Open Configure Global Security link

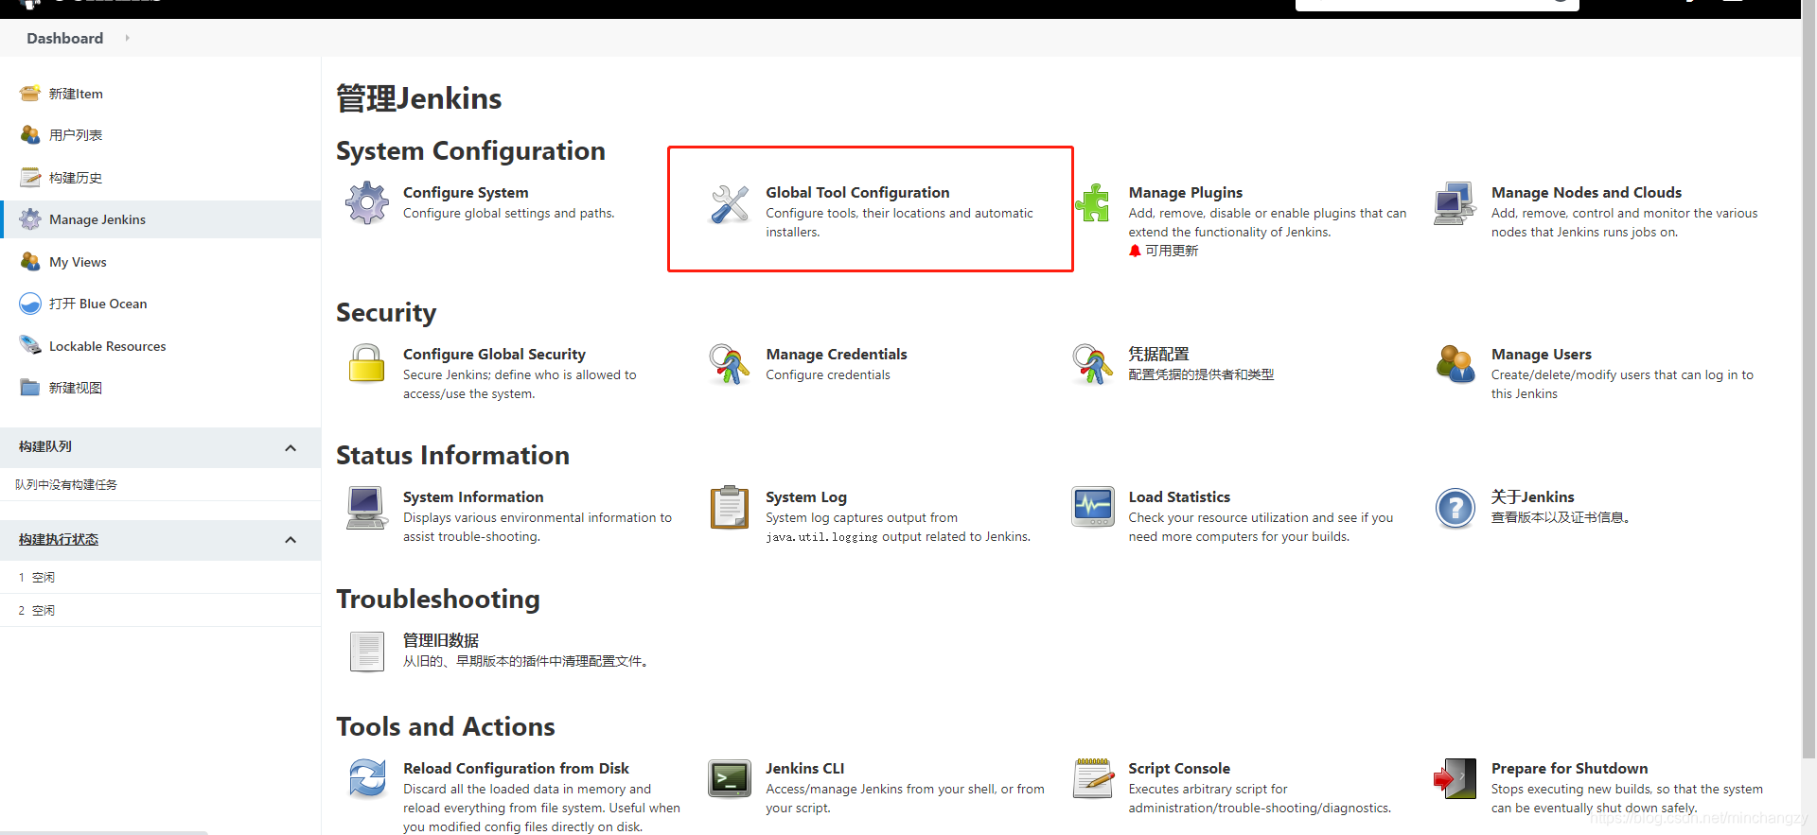pos(494,354)
